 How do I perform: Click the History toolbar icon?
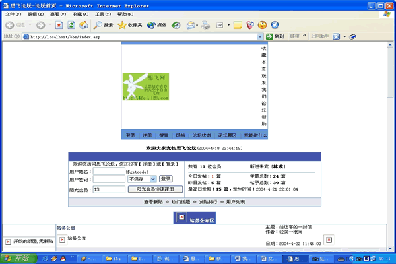click(x=176, y=25)
